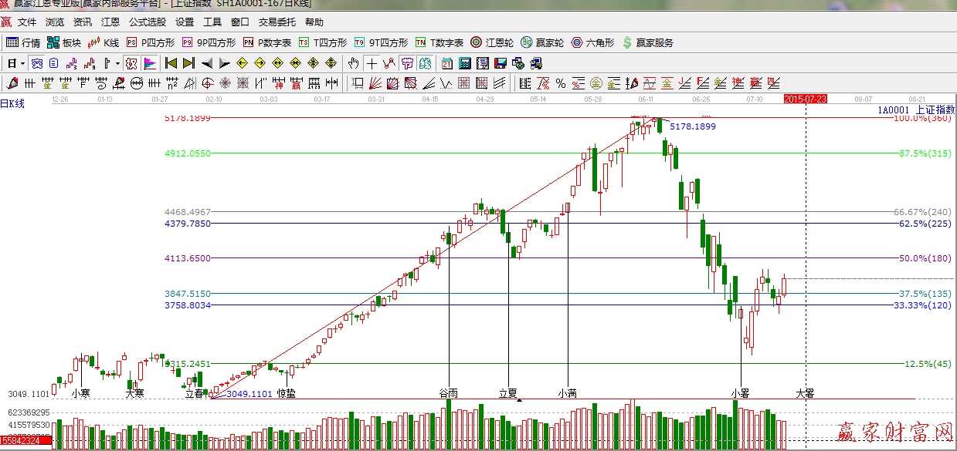Jump to first bar with skip-back arrow
This screenshot has height=451, width=957.
point(171,63)
